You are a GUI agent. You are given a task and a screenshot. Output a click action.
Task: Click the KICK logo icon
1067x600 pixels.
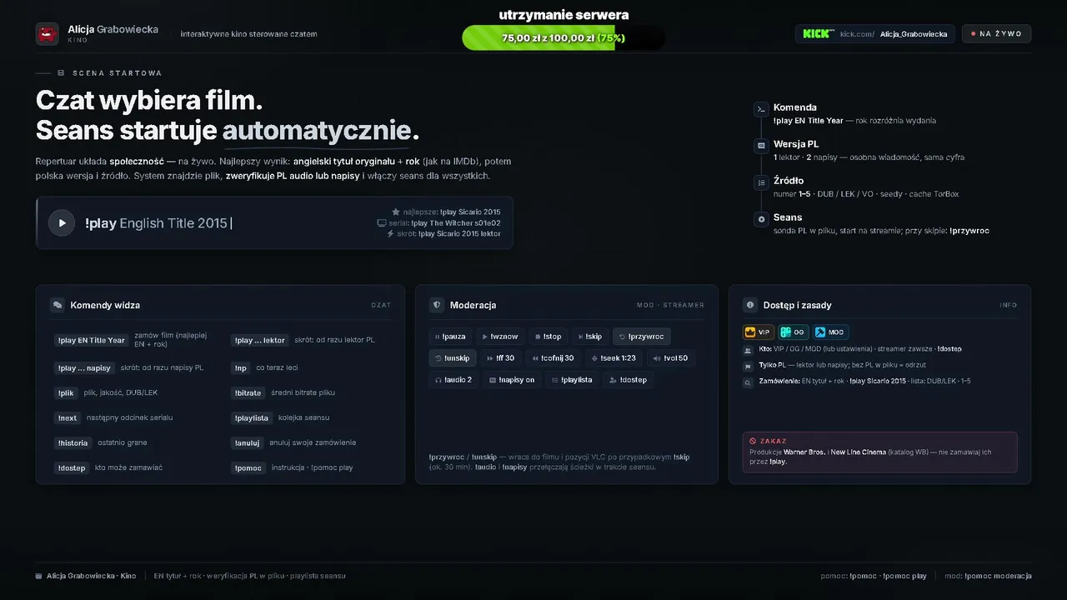818,33
